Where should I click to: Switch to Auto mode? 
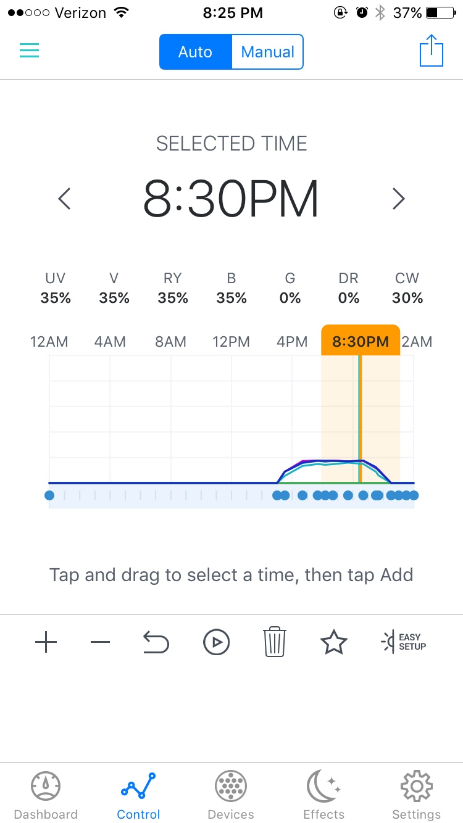click(196, 52)
